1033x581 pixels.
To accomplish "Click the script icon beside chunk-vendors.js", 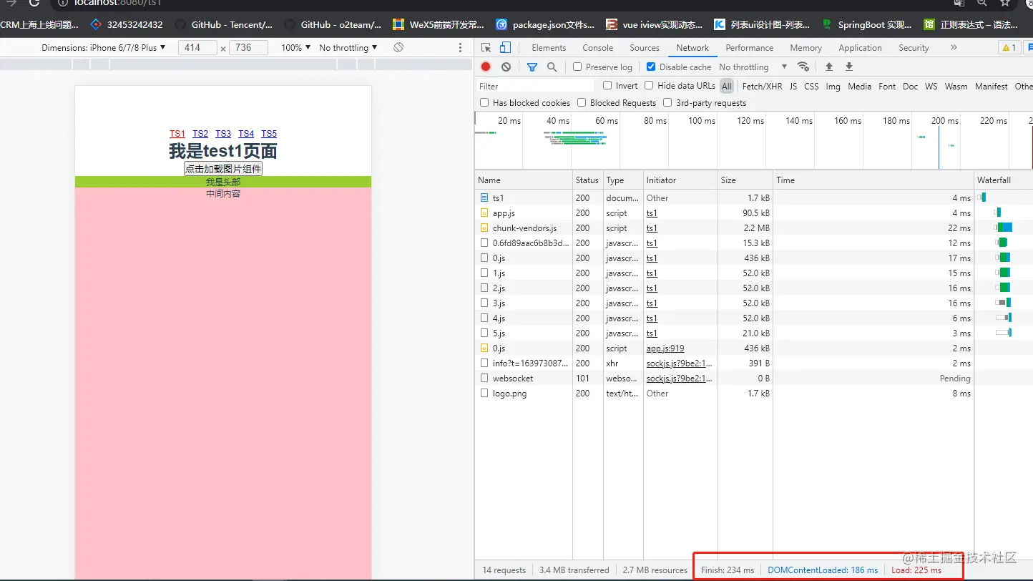I will (484, 228).
